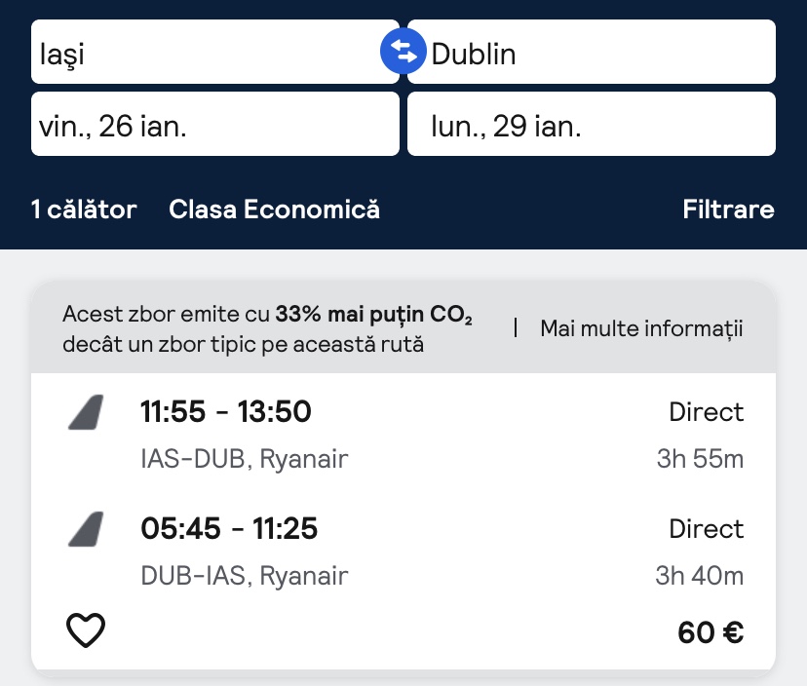Click the return flight airline tail icon
This screenshot has height=686, width=807.
pos(86,530)
